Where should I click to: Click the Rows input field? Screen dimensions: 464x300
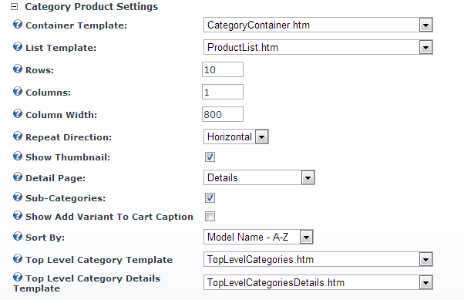[223, 69]
